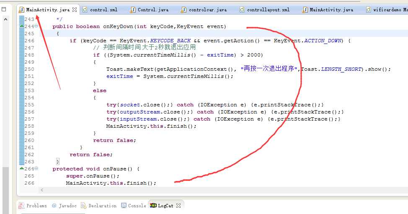408x214 pixels.
Task: Click on 'LENGTH_SHORT' constant on line 250
Action: (x=341, y=69)
